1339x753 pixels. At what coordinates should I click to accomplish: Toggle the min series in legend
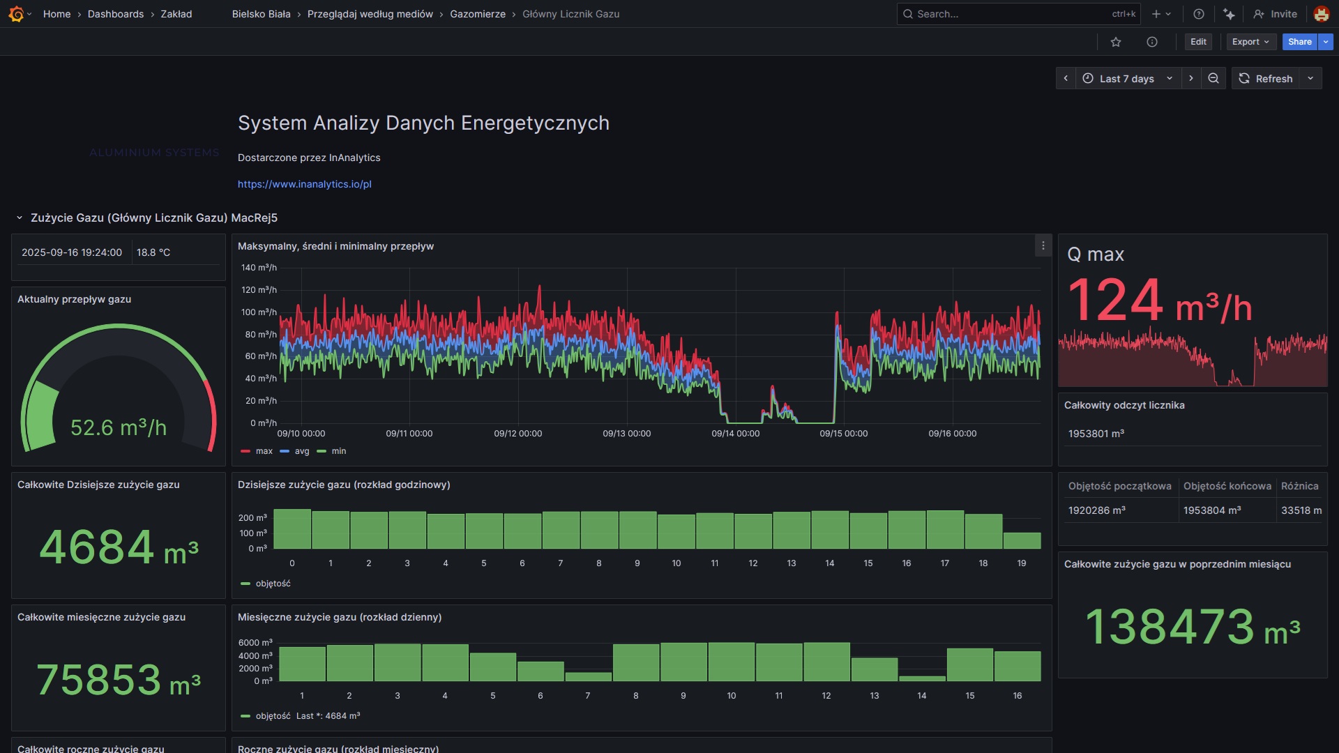tap(338, 451)
